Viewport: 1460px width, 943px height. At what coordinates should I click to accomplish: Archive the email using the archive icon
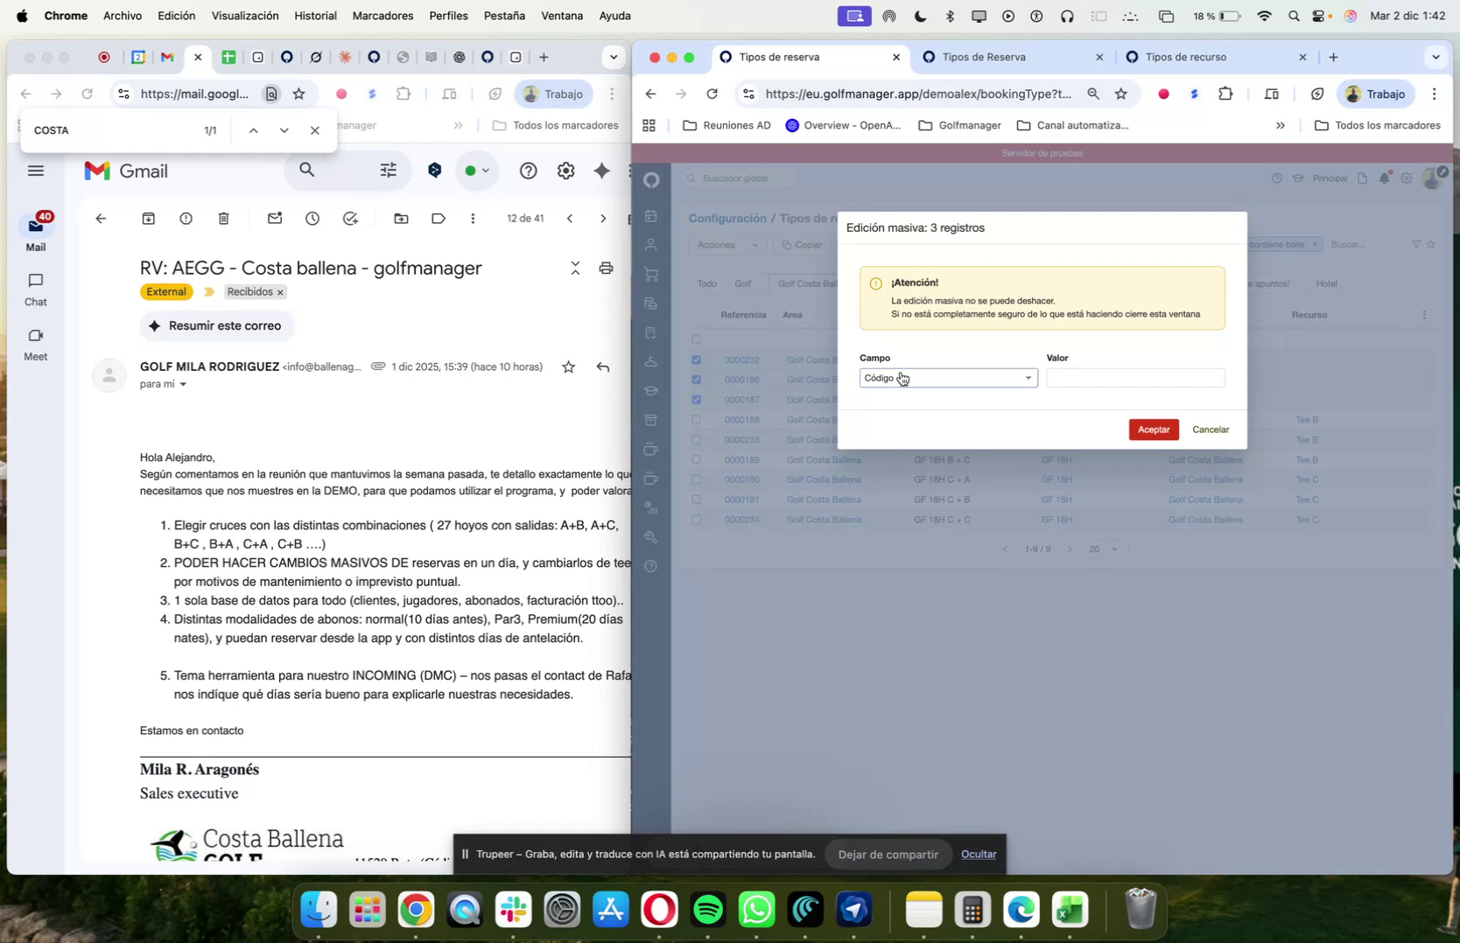point(148,219)
